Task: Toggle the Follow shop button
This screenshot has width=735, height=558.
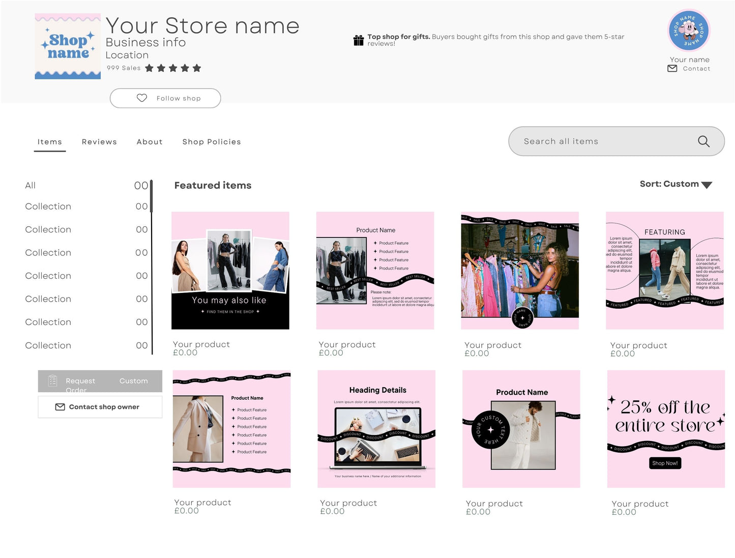Action: pyautogui.click(x=165, y=98)
